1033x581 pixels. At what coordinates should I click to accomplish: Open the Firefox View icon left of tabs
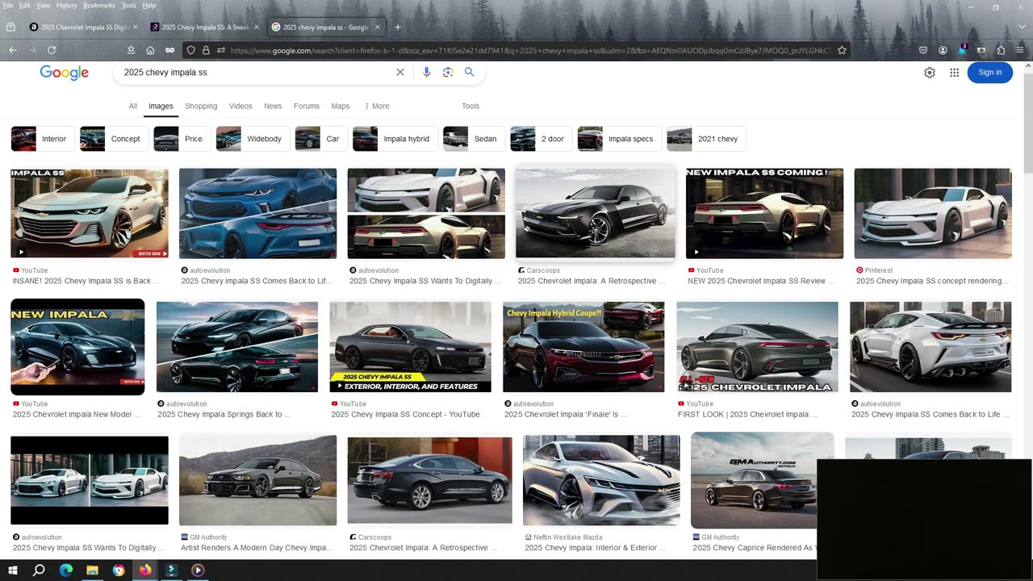click(x=10, y=27)
